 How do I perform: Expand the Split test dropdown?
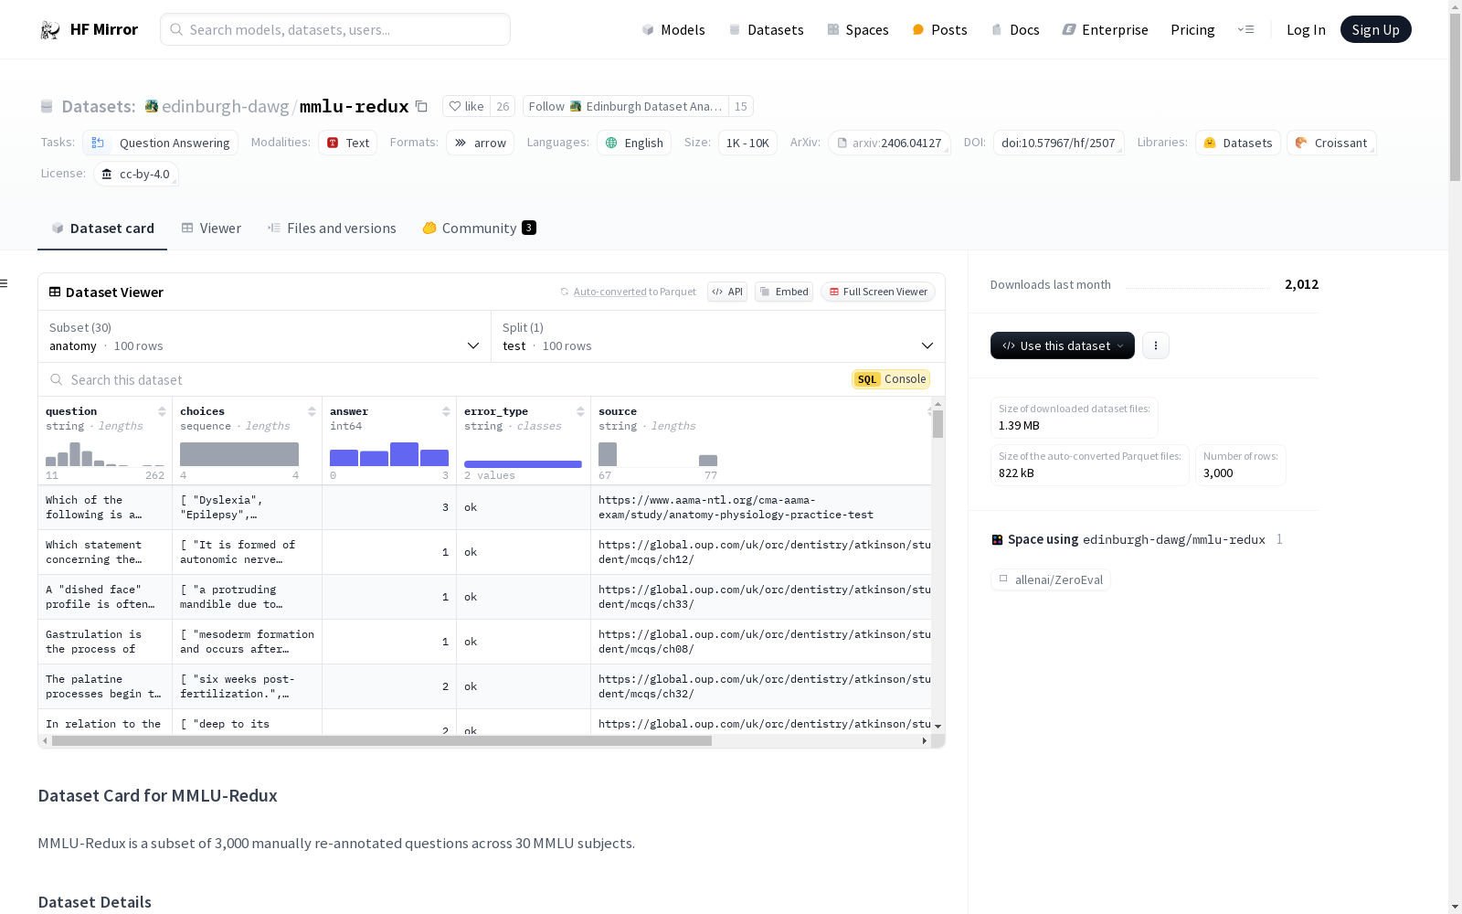tap(718, 336)
